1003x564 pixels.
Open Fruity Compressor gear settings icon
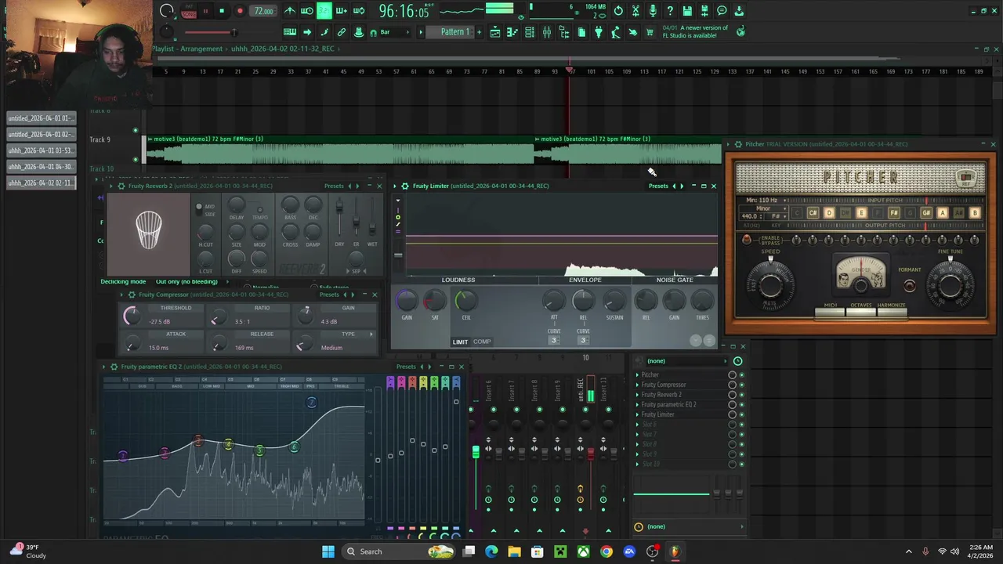pos(132,295)
